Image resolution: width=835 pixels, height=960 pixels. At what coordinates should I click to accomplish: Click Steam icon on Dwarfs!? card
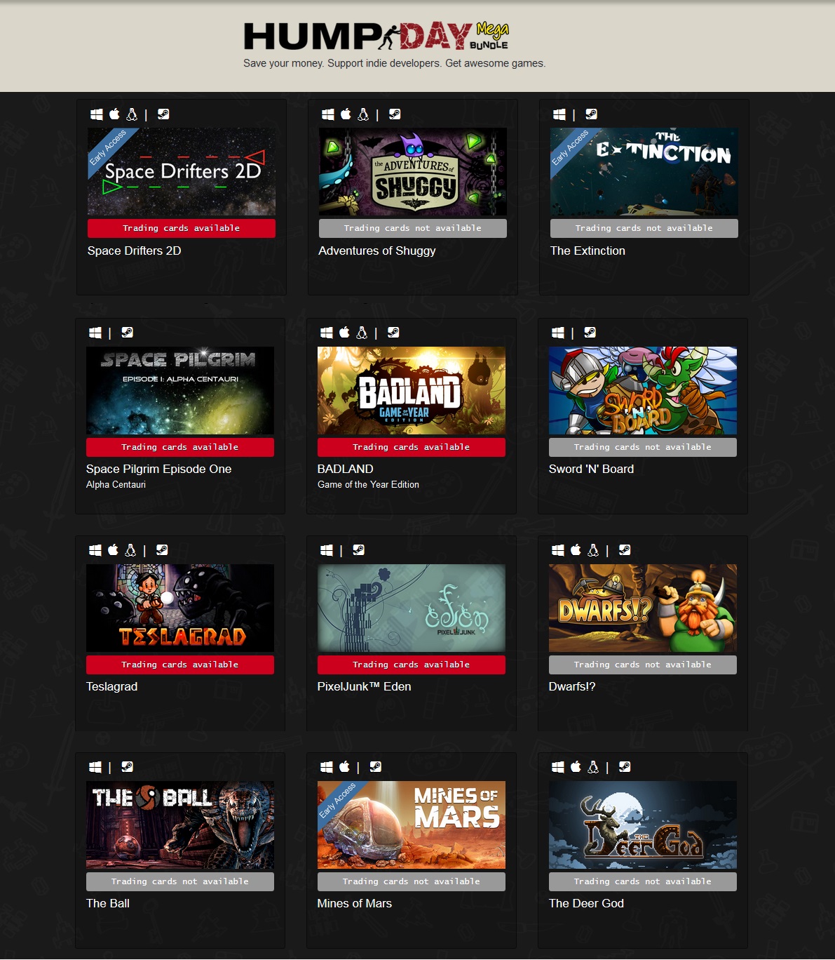[x=625, y=550]
